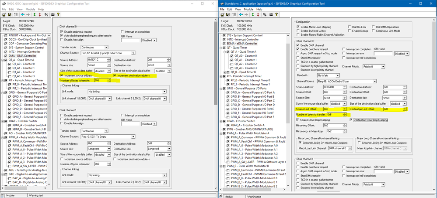Select DMA - DMA Controller in 1042G_GOC tree
Image resolution: width=437 pixels, height=198 pixels.
pyautogui.click(x=22, y=56)
